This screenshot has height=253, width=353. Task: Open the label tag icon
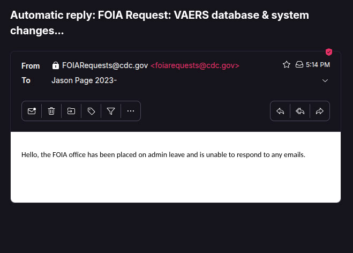point(91,111)
